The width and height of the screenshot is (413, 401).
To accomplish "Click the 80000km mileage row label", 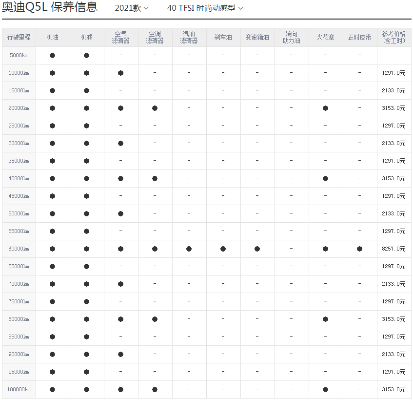I will coord(19,319).
